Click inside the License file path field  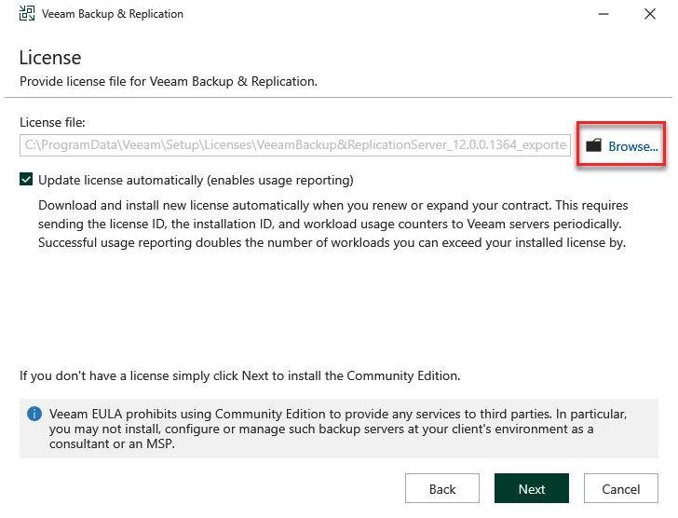295,145
